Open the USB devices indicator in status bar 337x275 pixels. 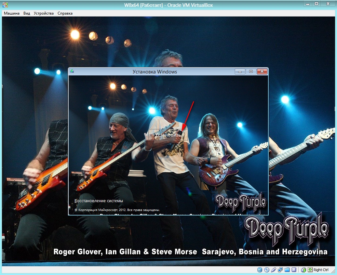click(x=273, y=270)
